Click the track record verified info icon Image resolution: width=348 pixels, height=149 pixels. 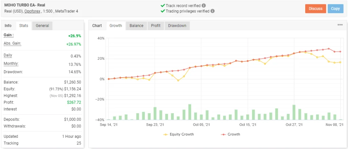coord(204,6)
